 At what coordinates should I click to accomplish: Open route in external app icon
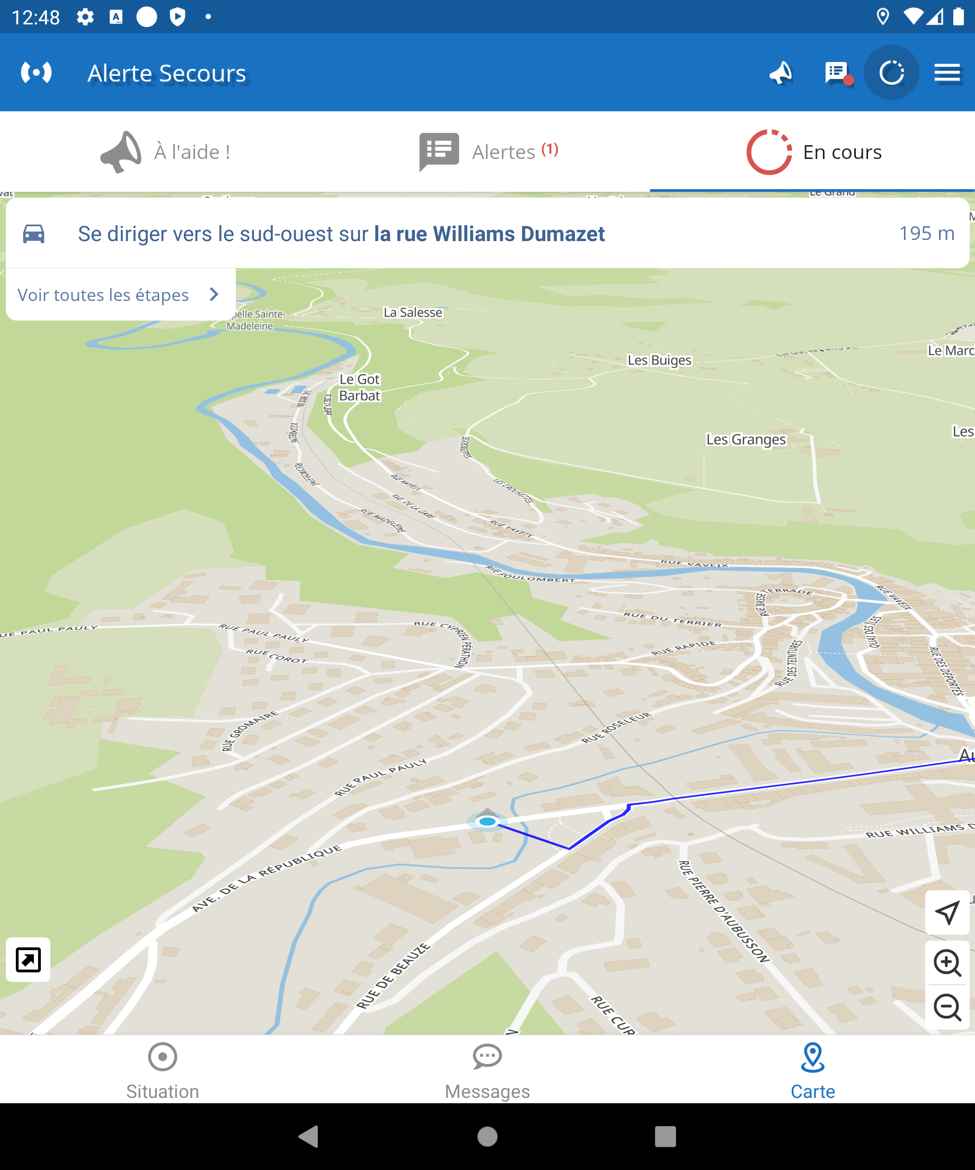click(x=28, y=960)
